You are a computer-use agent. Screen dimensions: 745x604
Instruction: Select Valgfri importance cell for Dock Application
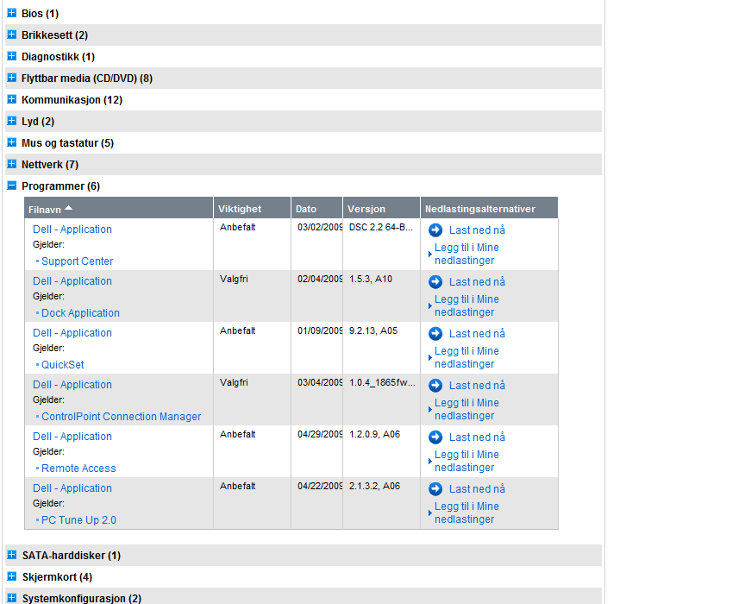point(234,280)
